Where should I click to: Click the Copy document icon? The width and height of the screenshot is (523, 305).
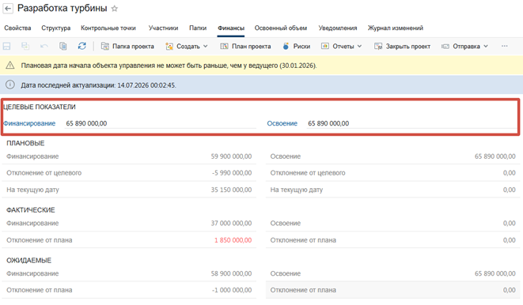point(63,47)
